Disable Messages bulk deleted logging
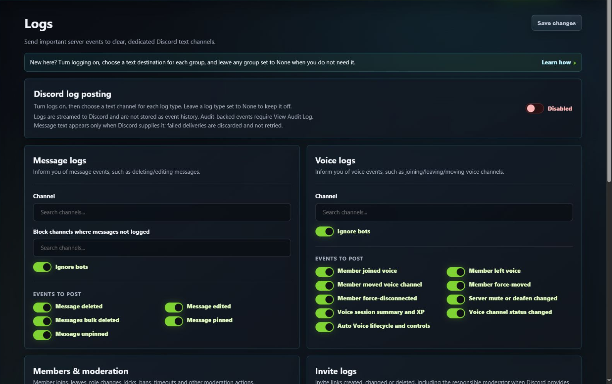Viewport: 612px width, 384px height. point(42,321)
